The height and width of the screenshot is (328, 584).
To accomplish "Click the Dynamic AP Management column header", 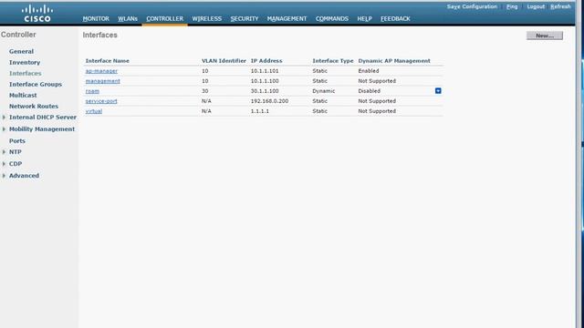I will point(394,61).
